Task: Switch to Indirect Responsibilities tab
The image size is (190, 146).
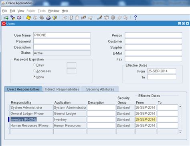Action: pos(62,89)
